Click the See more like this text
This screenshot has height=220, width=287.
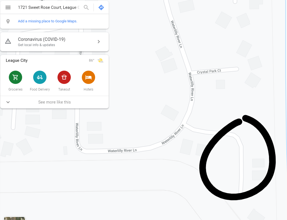54,102
